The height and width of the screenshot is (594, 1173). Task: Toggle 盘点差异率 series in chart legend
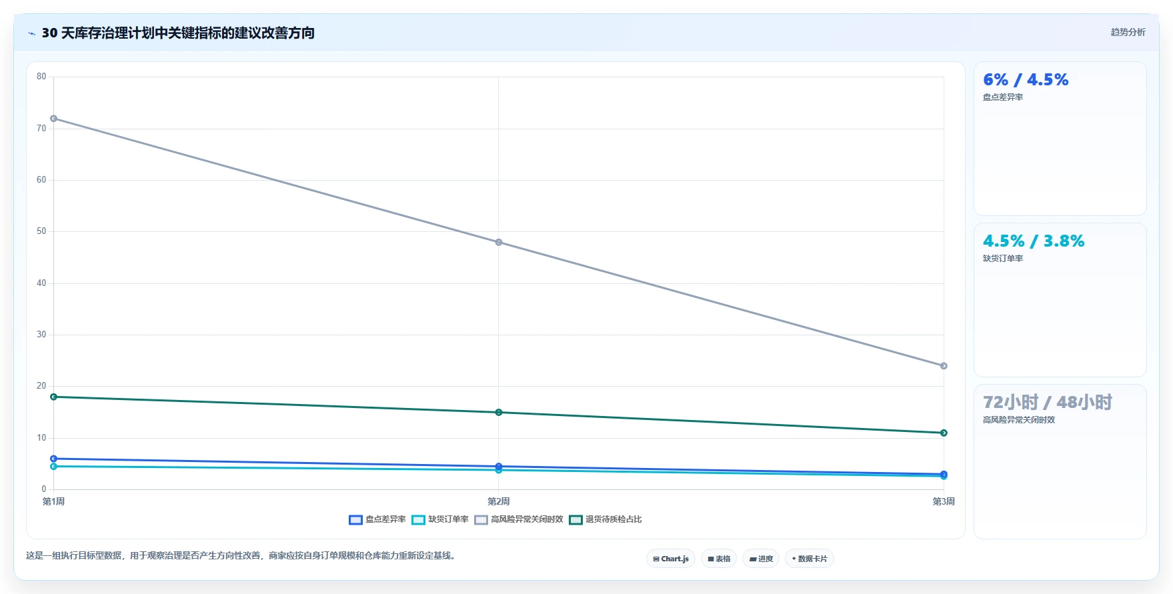click(377, 519)
